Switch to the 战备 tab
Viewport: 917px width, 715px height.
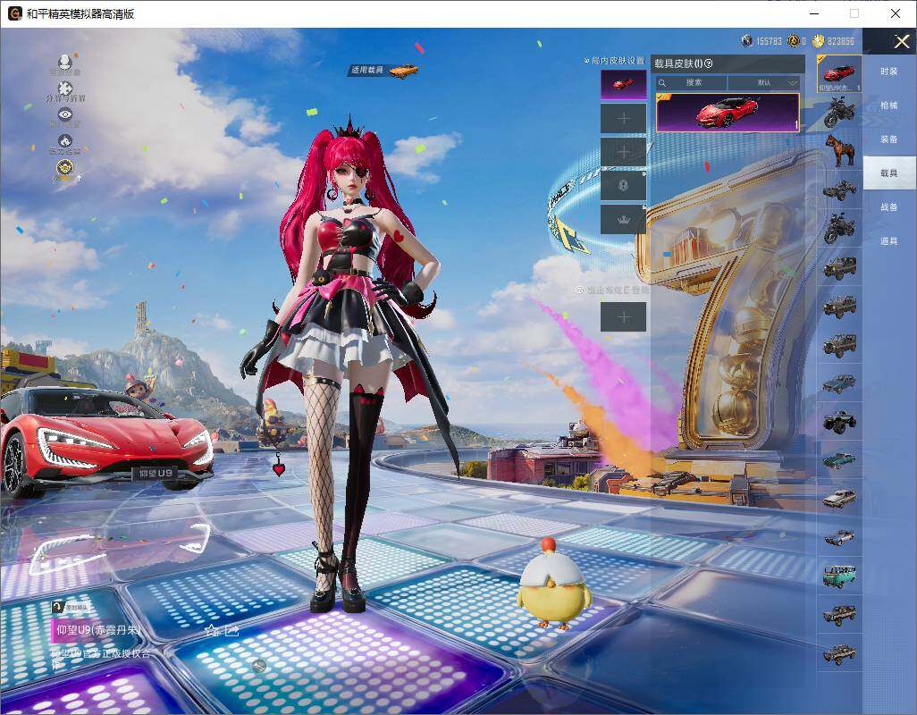pos(889,207)
